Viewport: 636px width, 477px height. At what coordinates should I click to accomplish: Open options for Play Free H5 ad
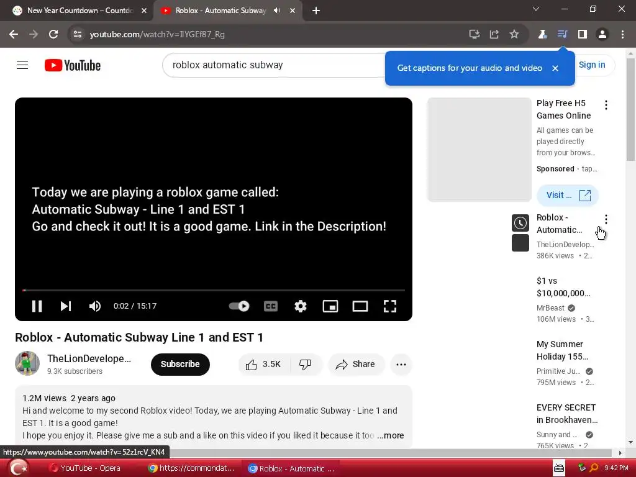click(606, 105)
